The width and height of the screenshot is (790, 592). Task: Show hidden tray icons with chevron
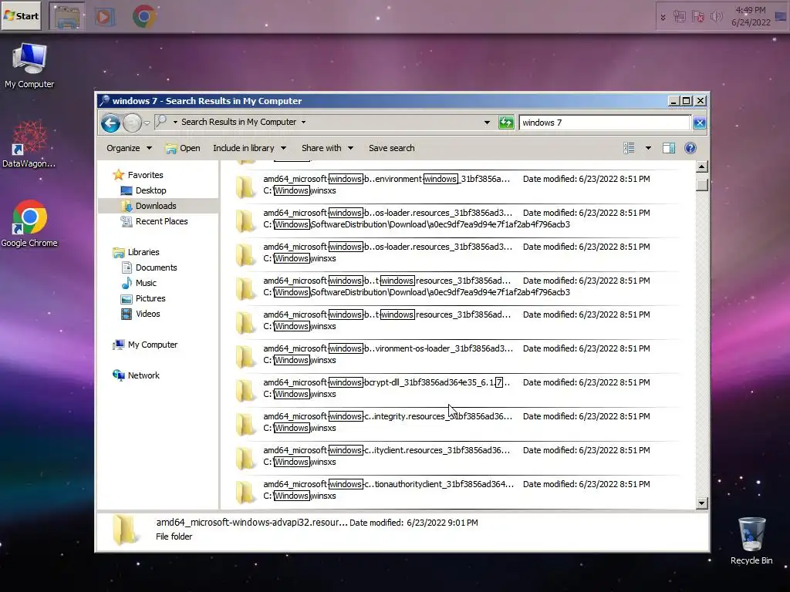(x=663, y=17)
